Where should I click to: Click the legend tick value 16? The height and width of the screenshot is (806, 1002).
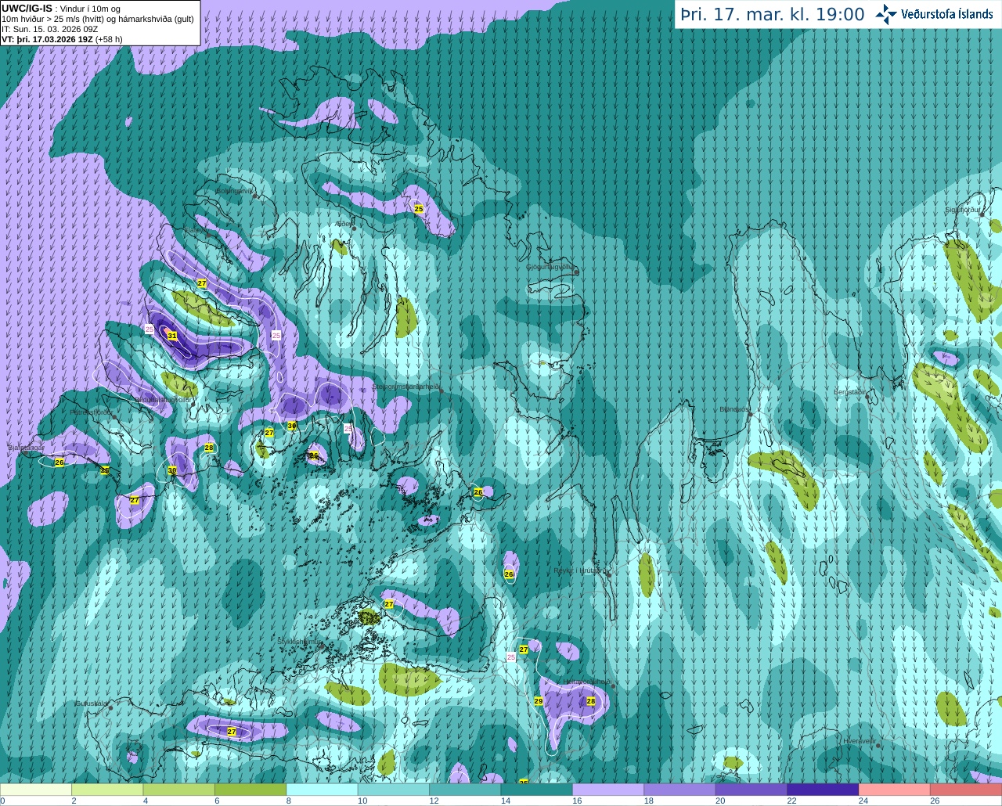pos(577,801)
